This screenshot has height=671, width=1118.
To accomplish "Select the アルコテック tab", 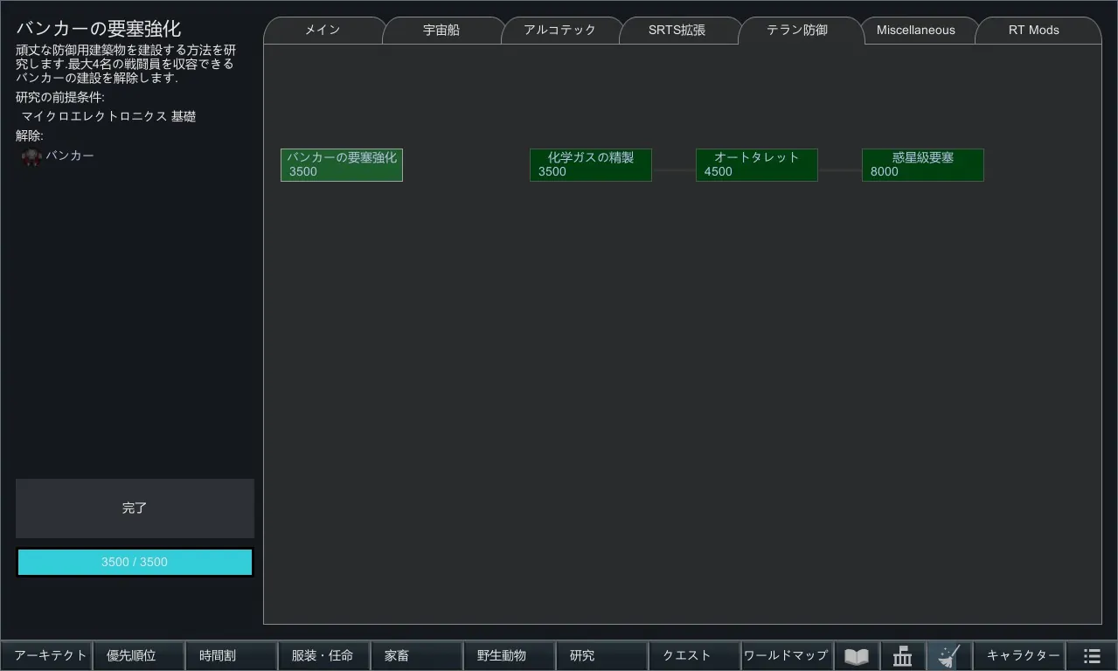I will click(559, 31).
